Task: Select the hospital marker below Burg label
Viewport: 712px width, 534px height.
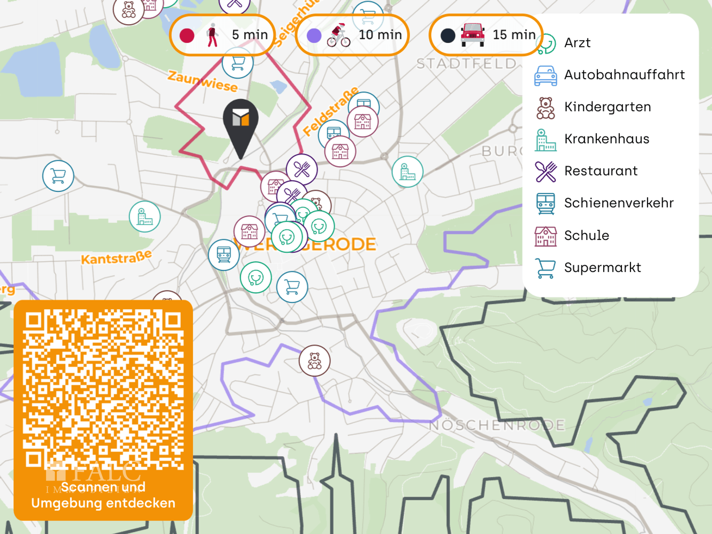Action: click(407, 172)
